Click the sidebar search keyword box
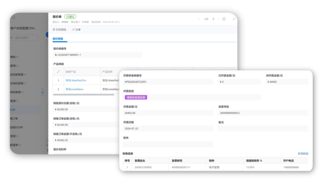 [x=24, y=38]
